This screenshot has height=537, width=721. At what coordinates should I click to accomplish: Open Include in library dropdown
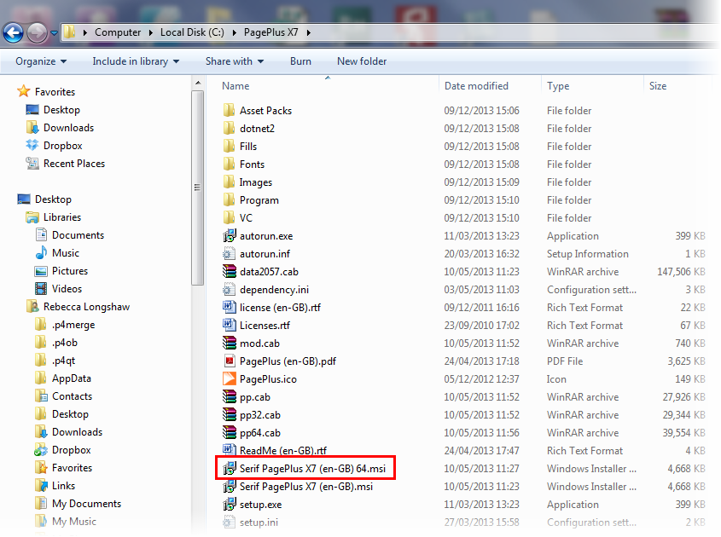point(136,61)
